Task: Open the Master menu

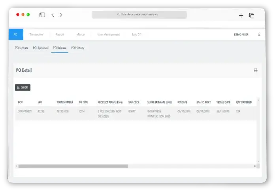Action: pos(81,34)
